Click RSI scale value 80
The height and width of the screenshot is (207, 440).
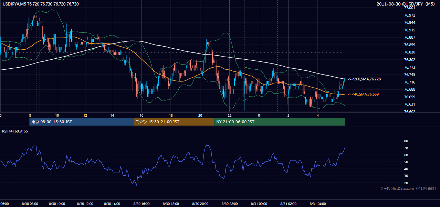[x=406, y=141]
